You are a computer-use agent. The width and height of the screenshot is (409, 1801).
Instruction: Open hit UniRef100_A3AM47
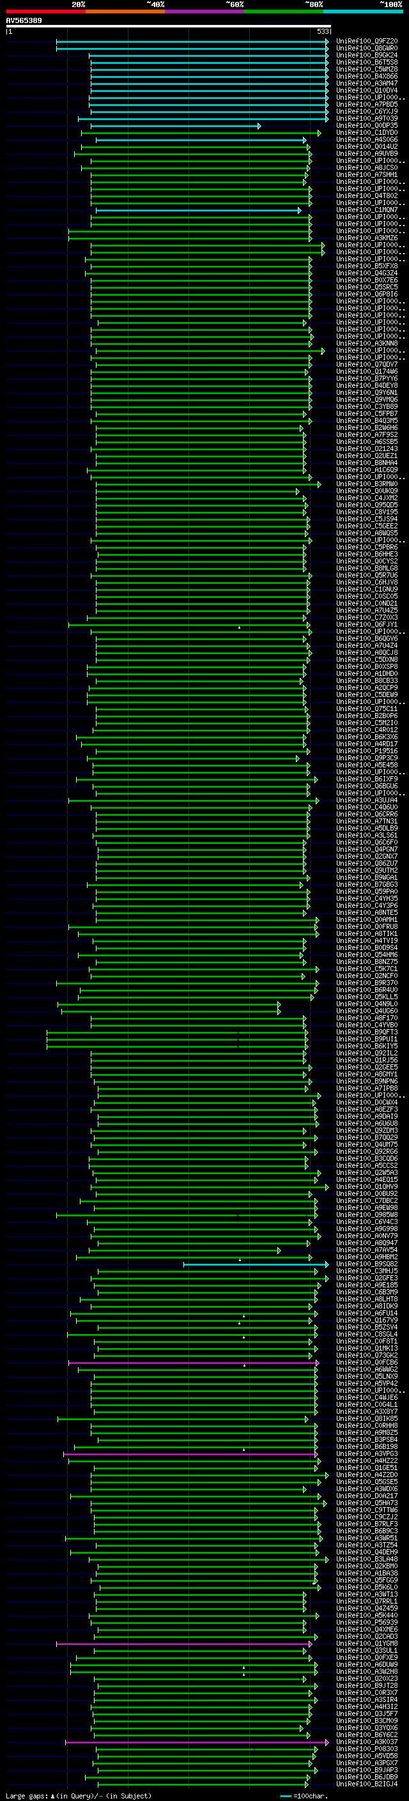[x=367, y=83]
